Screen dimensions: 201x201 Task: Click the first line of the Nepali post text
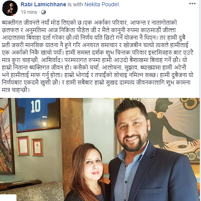(90, 23)
